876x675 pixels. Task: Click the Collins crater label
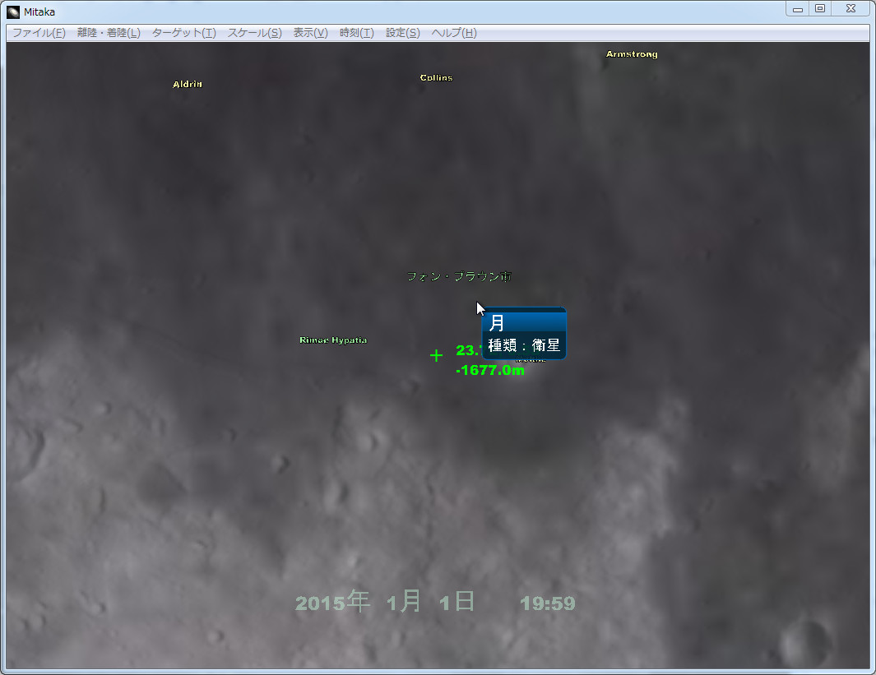click(x=436, y=77)
